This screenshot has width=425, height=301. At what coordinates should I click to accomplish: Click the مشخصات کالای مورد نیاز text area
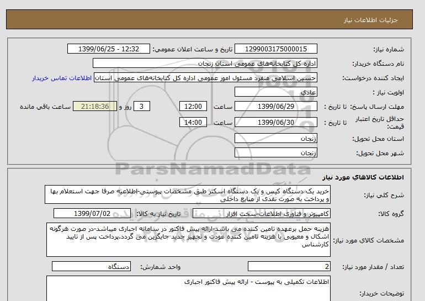[188, 239]
